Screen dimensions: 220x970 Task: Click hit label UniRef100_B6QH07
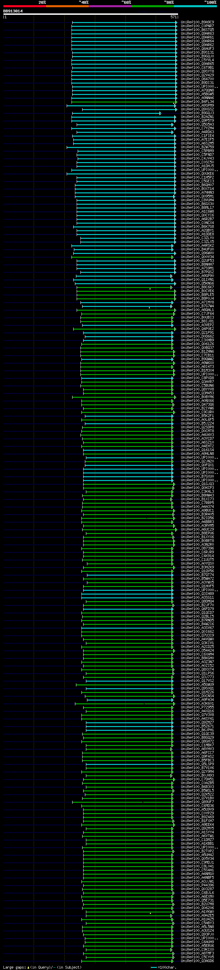coord(197,185)
